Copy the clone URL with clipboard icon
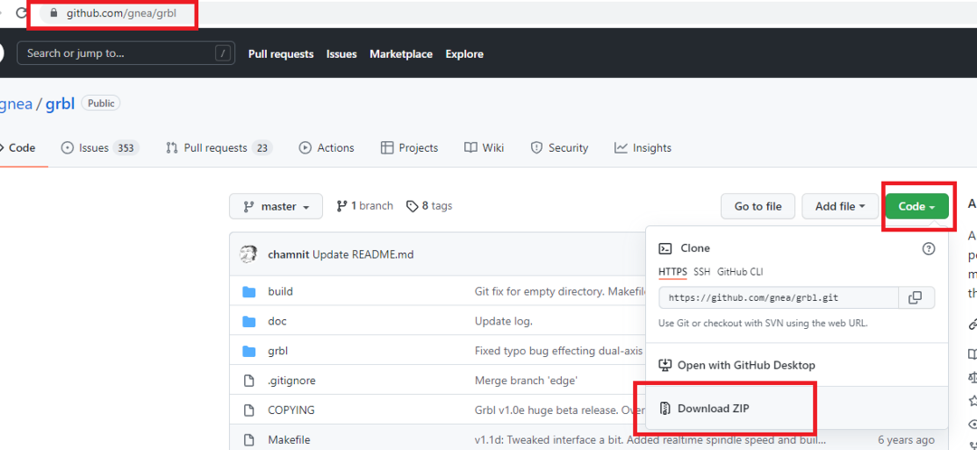 click(x=915, y=297)
